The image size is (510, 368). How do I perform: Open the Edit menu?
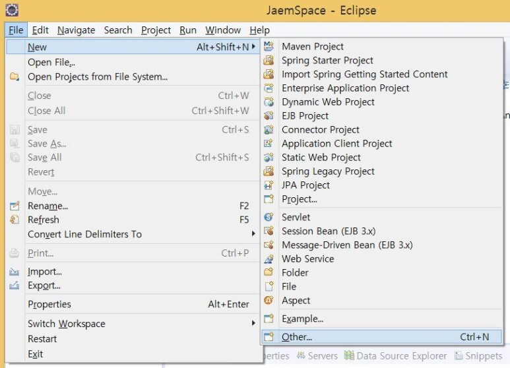click(40, 30)
